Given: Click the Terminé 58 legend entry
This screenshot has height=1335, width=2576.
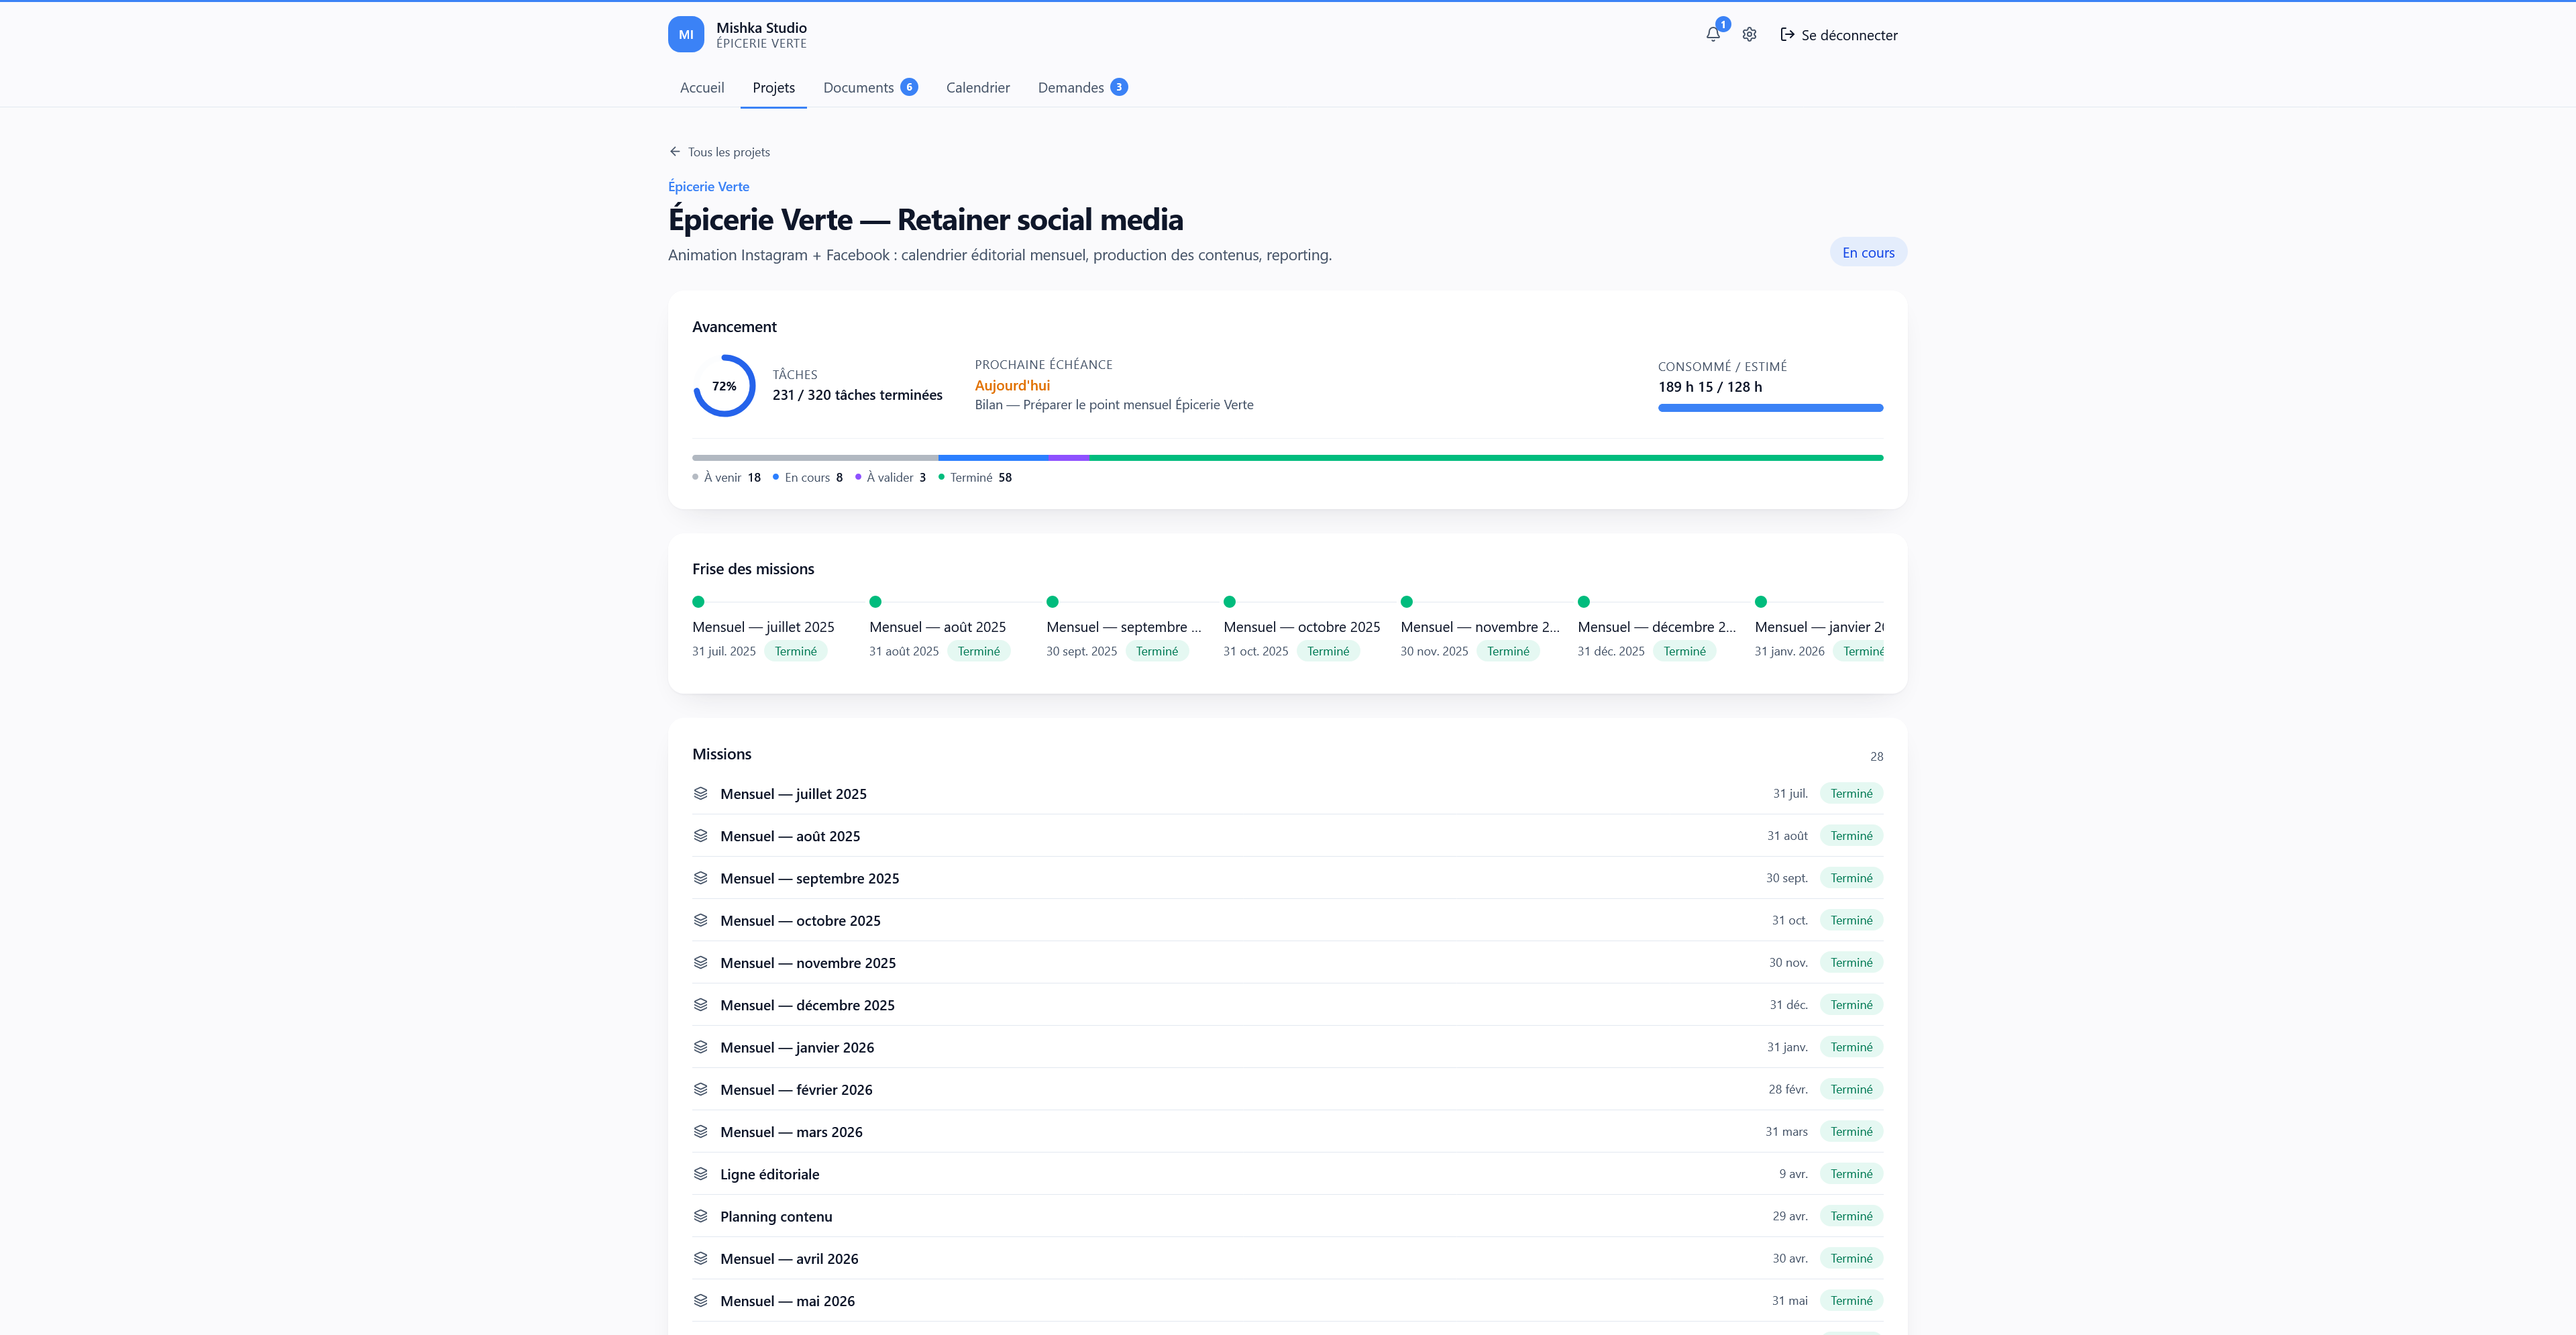Looking at the screenshot, I should (975, 478).
